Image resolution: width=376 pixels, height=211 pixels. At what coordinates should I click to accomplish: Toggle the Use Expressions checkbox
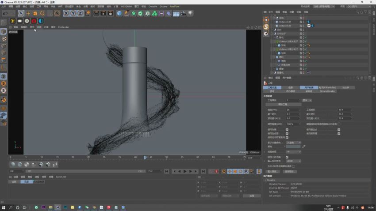[339, 130]
